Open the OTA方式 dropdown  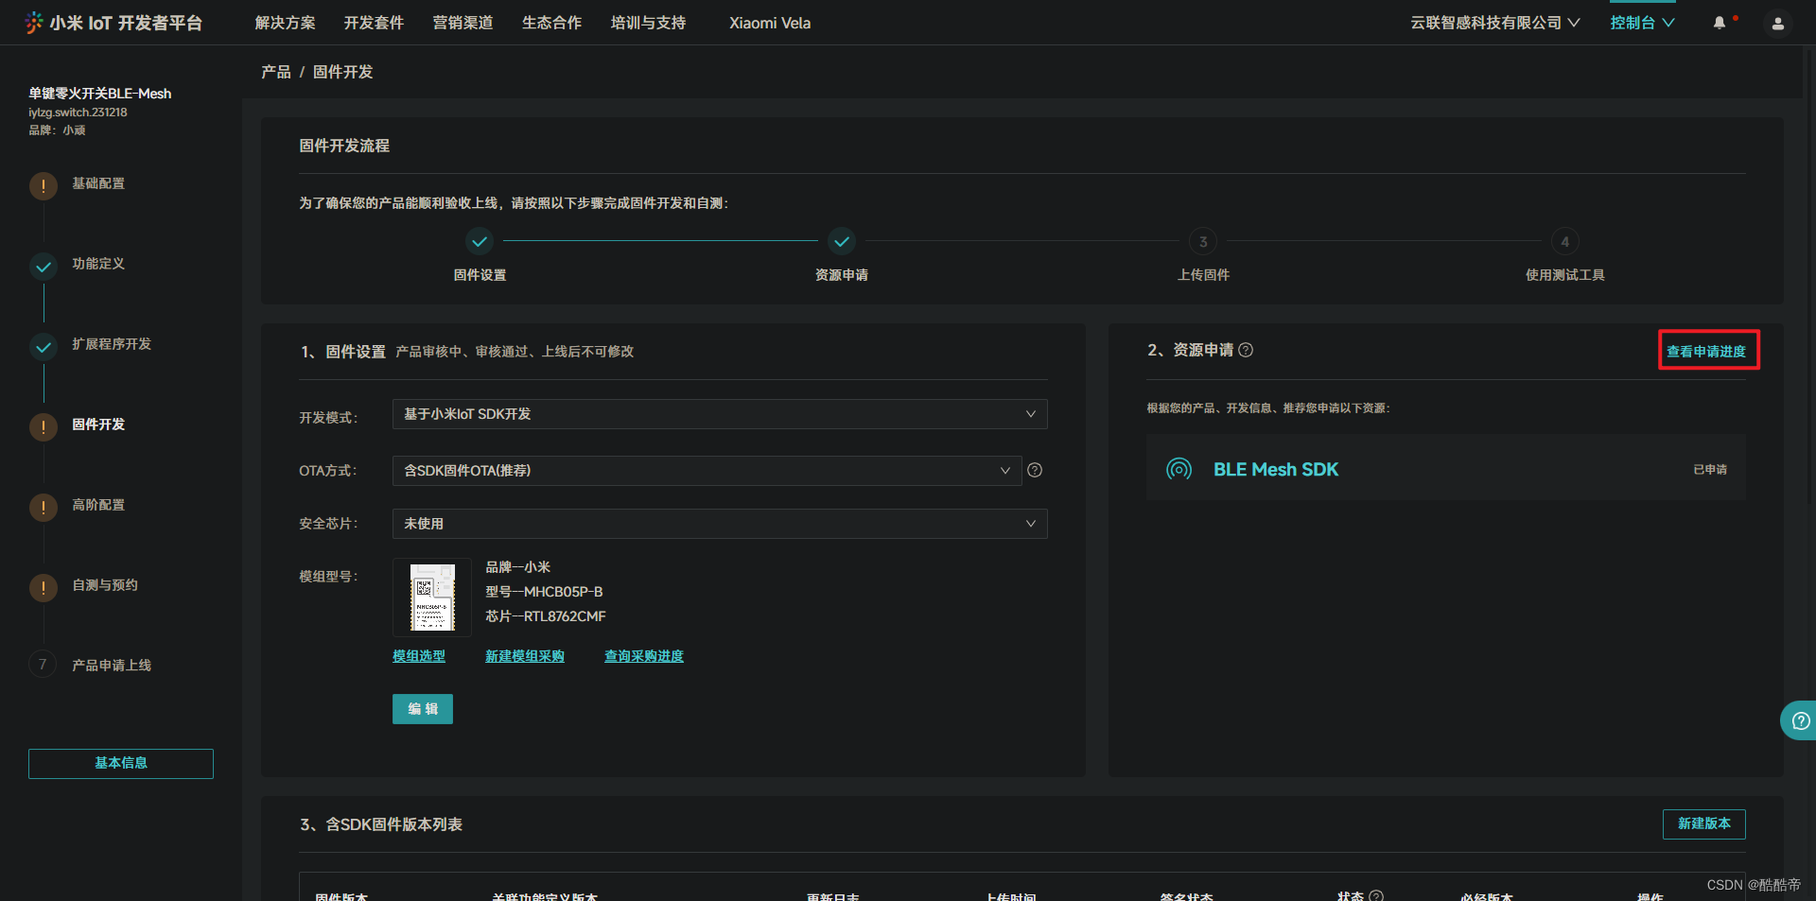[707, 471]
